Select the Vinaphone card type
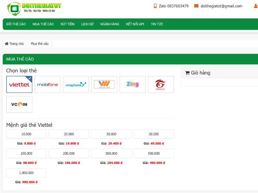 point(76,84)
